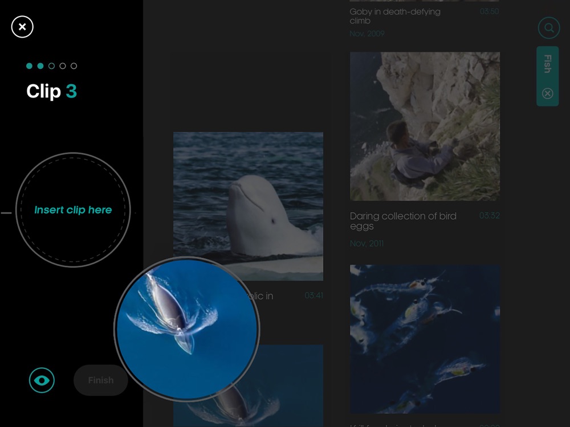Open 'Goby in death-defying climb' title
The width and height of the screenshot is (570, 427).
(x=395, y=17)
